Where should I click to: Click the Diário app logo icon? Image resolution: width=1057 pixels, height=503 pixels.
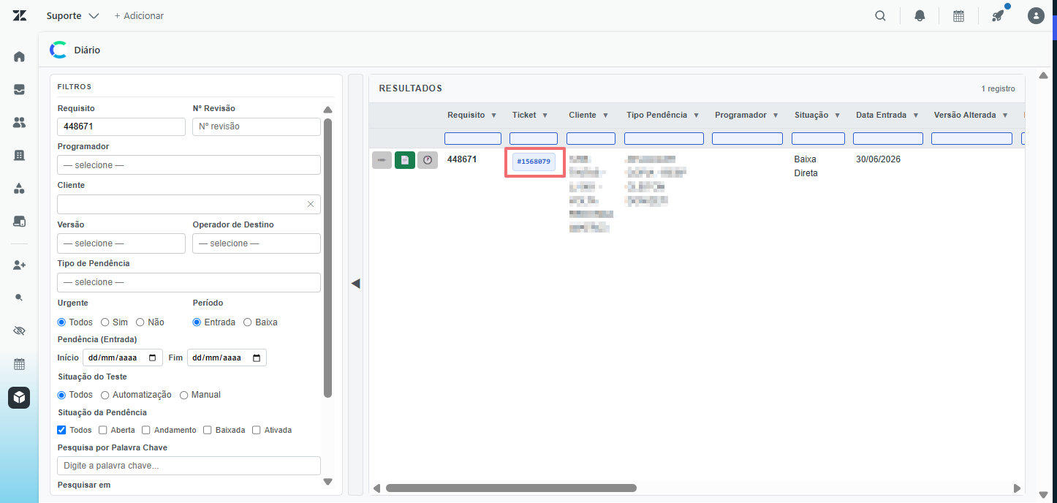point(58,50)
